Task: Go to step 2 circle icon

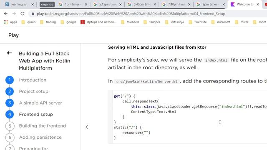Action: tap(10, 91)
